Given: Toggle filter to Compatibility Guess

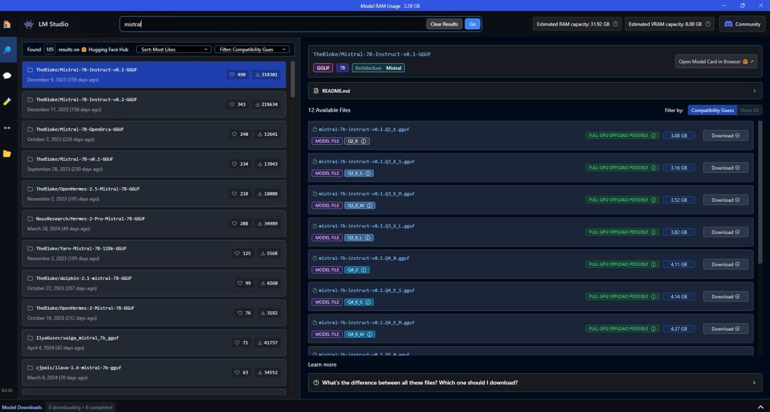Looking at the screenshot, I should [712, 110].
